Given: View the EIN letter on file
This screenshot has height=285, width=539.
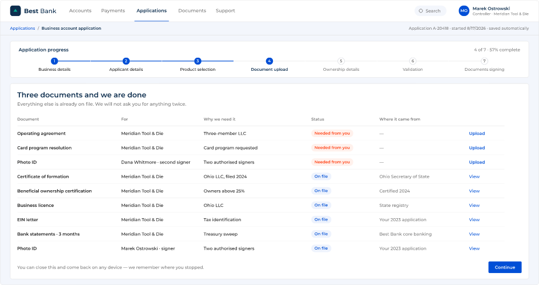Looking at the screenshot, I should click(474, 220).
